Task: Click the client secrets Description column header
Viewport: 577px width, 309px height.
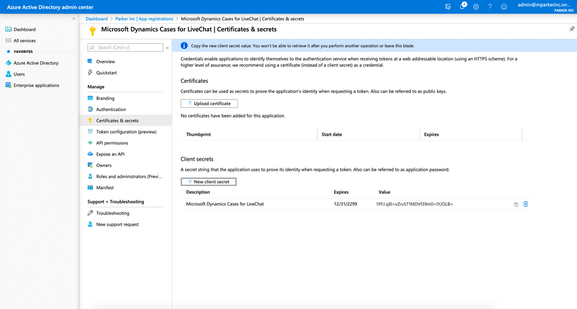Action: pyautogui.click(x=198, y=192)
